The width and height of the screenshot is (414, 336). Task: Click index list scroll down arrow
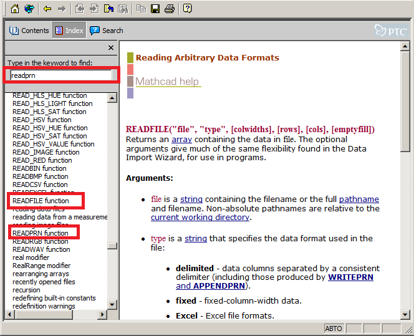click(112, 305)
